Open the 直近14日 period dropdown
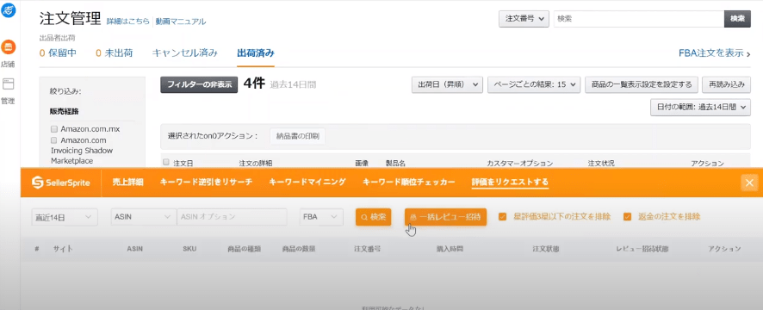763x310 pixels. [x=65, y=216]
